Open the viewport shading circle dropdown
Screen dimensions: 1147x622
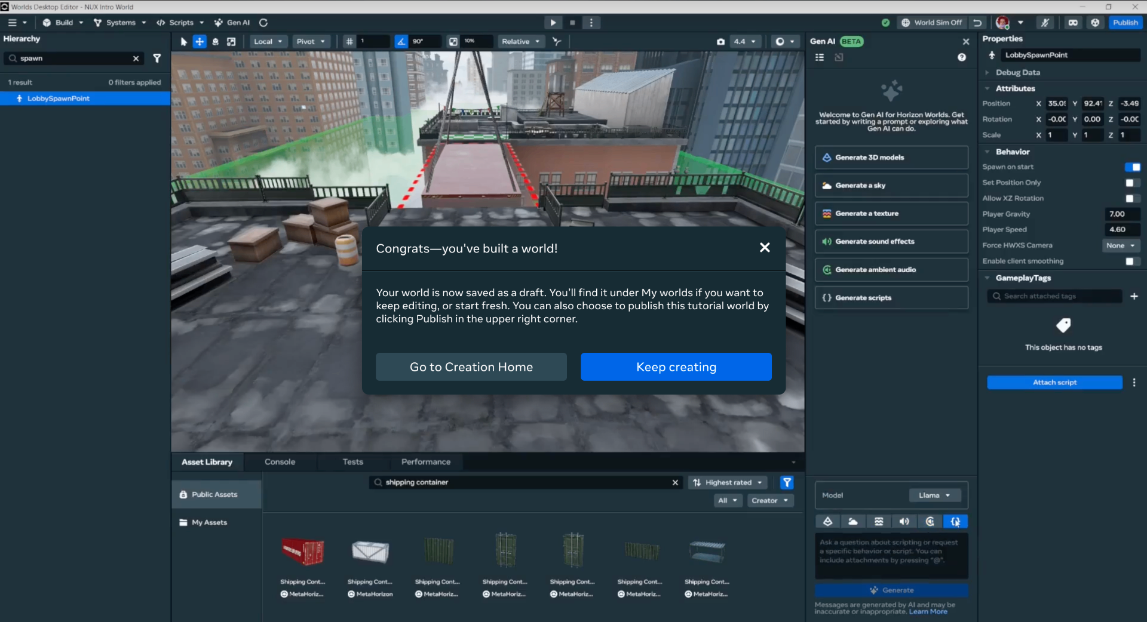(784, 42)
